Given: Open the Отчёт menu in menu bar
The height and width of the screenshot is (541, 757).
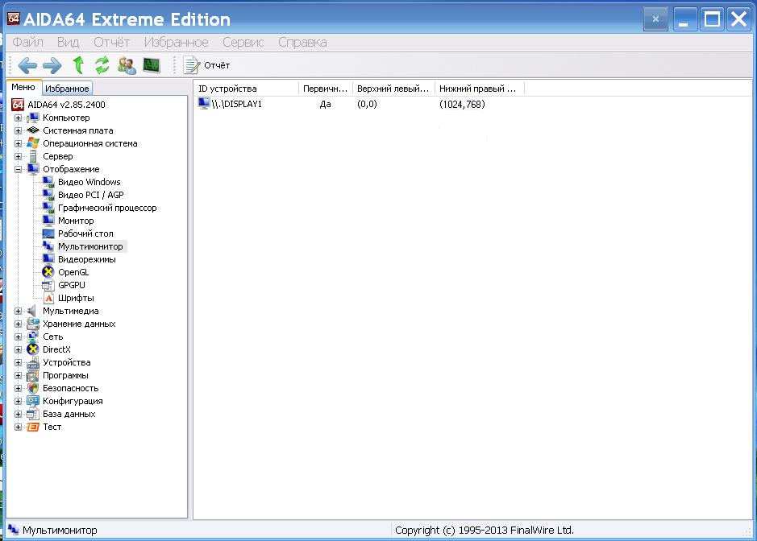Looking at the screenshot, I should [111, 43].
